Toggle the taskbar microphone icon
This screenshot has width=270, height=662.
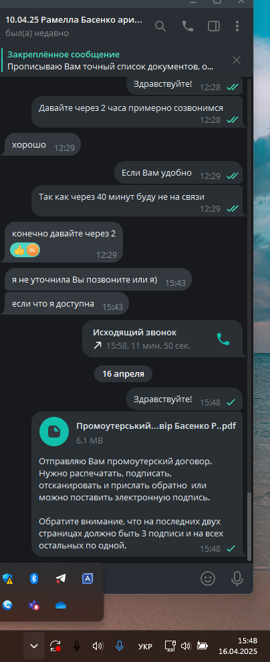(76, 646)
